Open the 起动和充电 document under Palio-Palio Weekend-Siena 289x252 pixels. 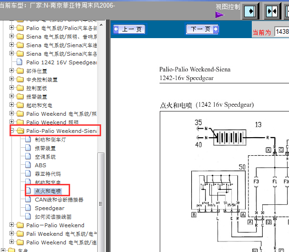pyautogui.click(x=48, y=182)
